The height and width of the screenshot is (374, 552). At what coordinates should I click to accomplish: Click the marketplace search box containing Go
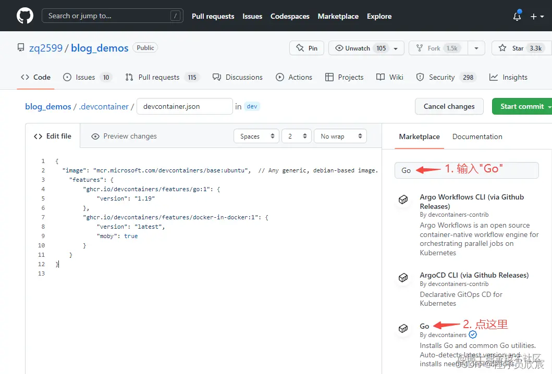(467, 170)
